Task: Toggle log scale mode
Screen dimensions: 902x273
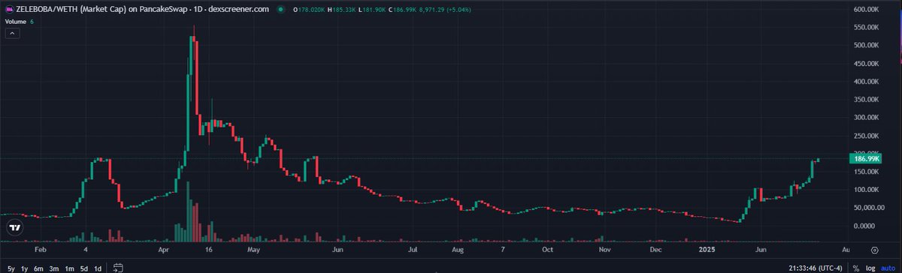Action: [x=870, y=268]
